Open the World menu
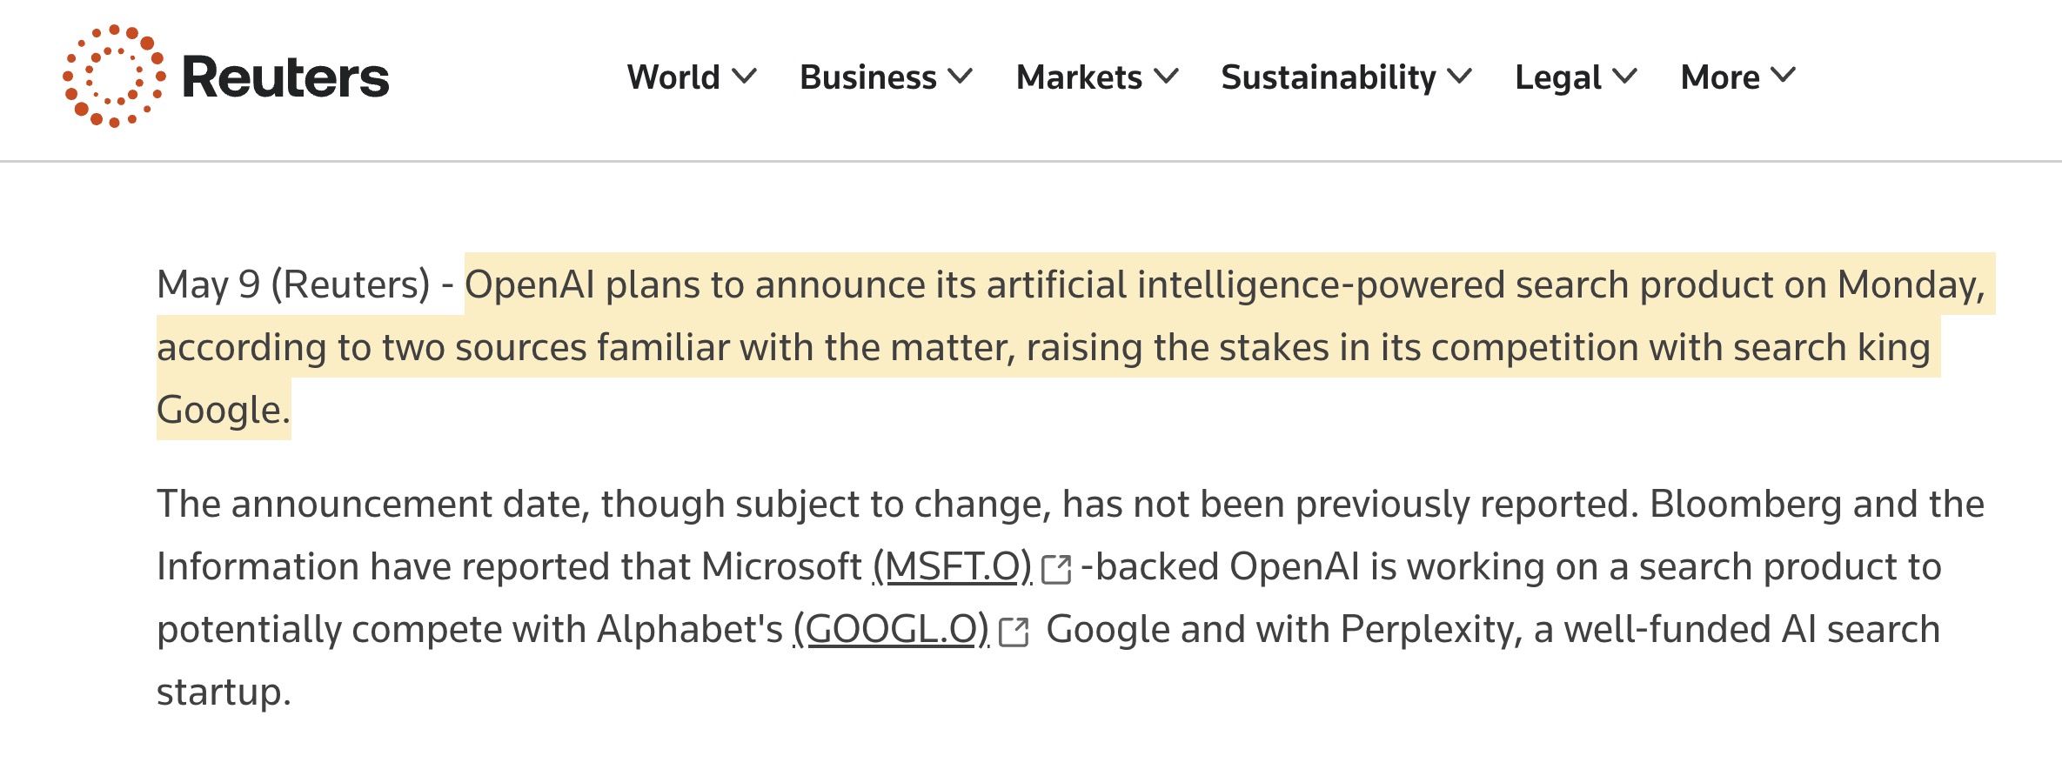The image size is (2062, 776). [673, 77]
